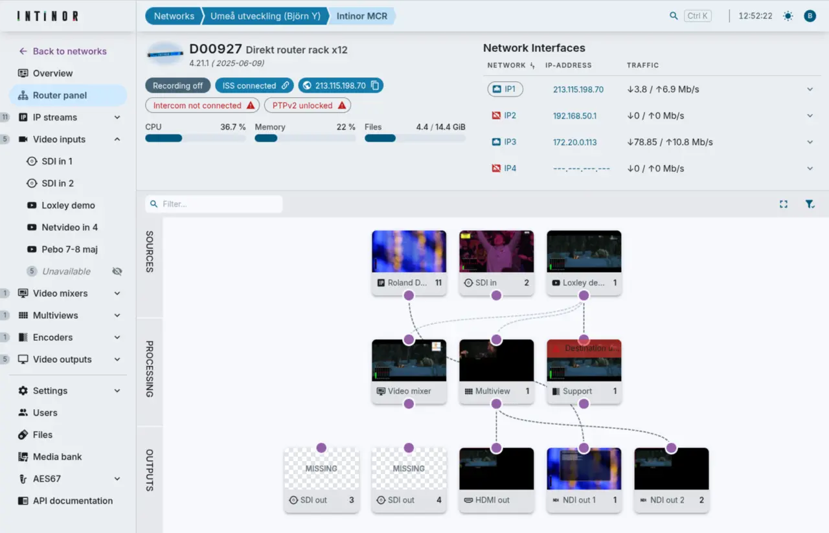Click the fullscreen icon above the router graph
Screen dimensions: 829x533
click(x=784, y=203)
